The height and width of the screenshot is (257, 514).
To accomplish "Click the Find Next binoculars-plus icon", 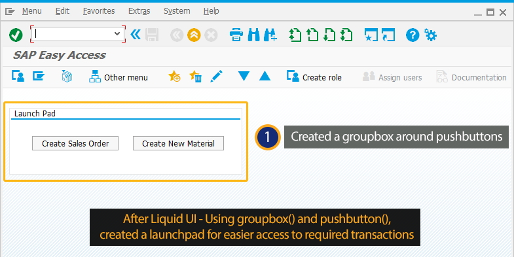I will click(x=270, y=35).
